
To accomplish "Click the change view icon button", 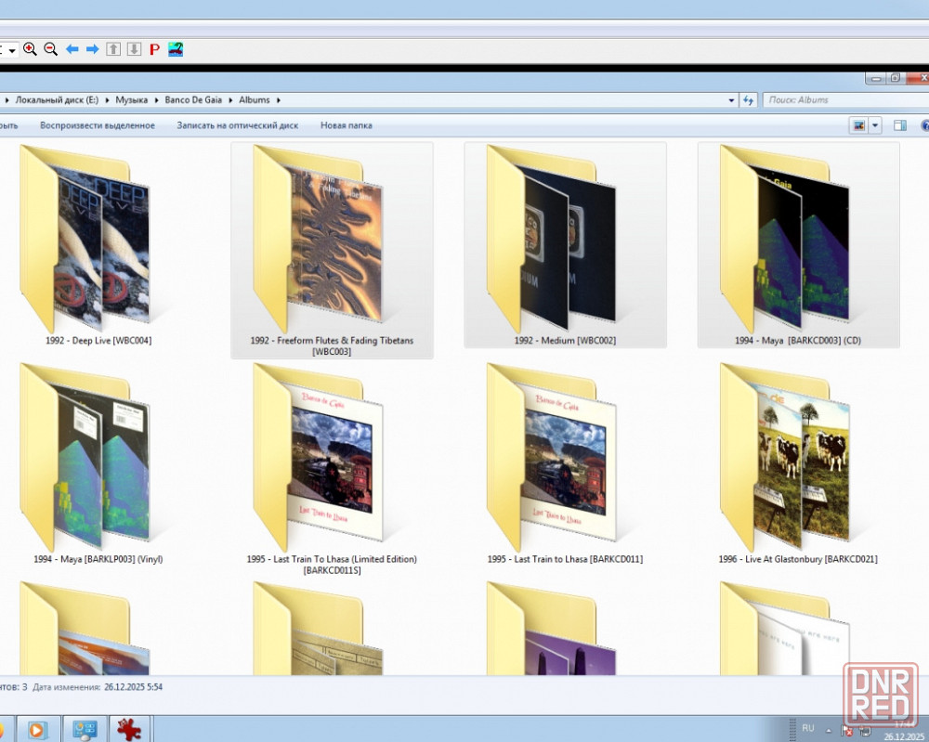I will (857, 125).
